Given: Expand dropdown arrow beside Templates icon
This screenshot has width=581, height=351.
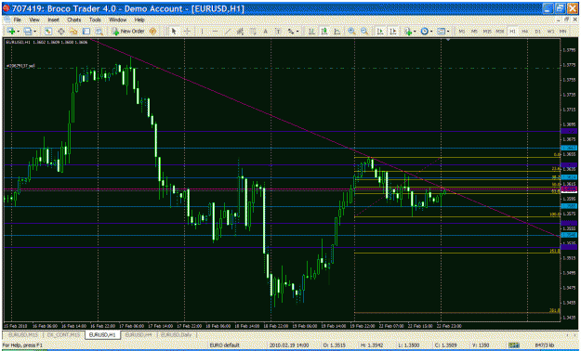Looking at the screenshot, I should [x=448, y=32].
